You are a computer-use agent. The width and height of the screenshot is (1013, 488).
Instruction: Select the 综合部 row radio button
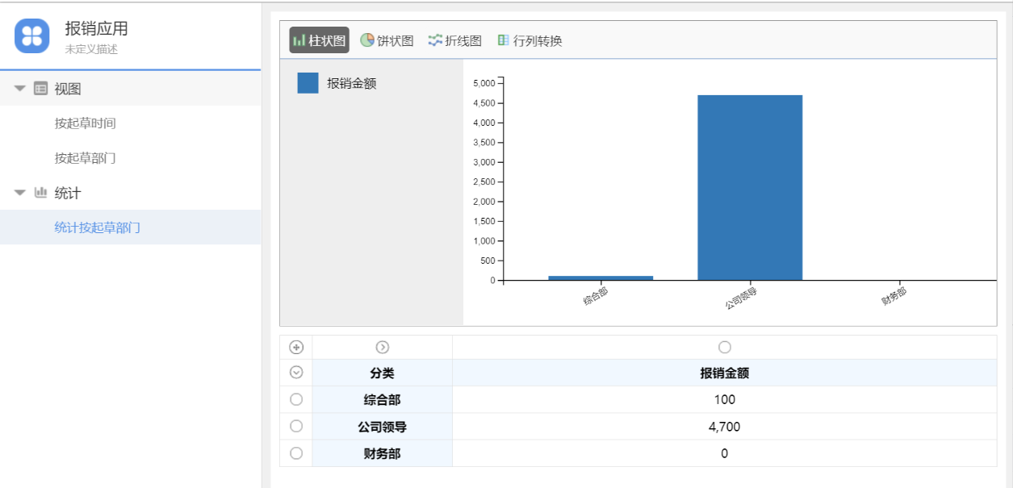[296, 399]
